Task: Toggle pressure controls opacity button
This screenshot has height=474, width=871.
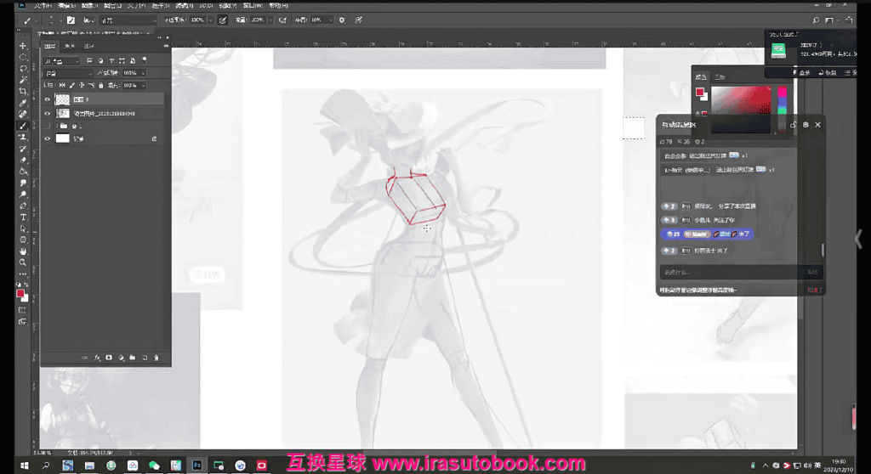Action: coord(223,20)
